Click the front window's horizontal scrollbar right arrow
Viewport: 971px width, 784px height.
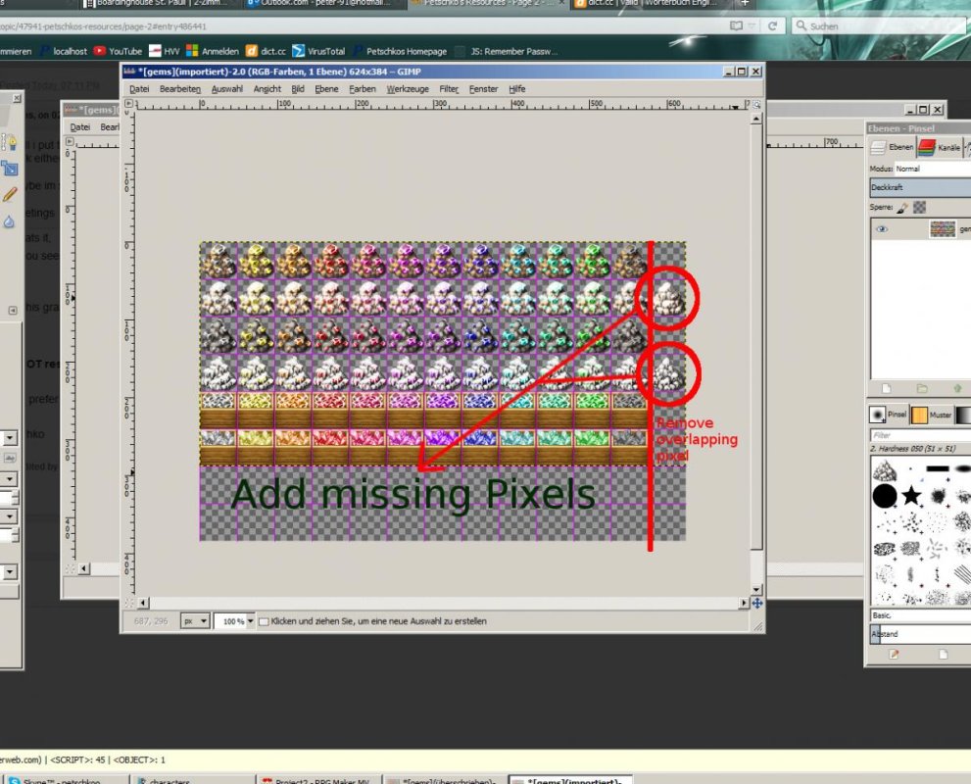744,603
